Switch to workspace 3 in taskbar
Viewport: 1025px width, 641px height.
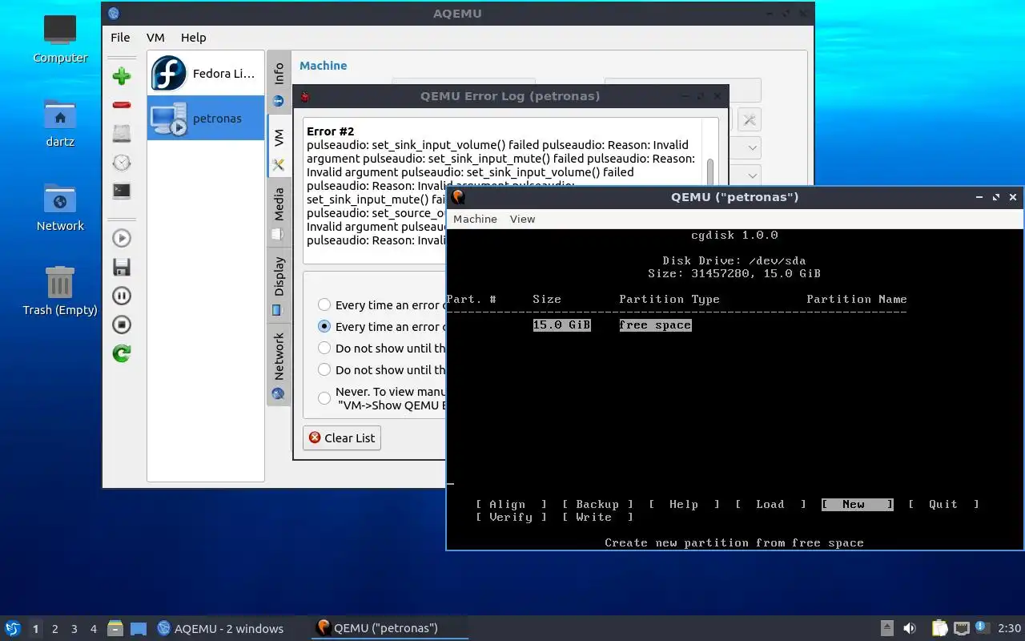click(x=74, y=629)
